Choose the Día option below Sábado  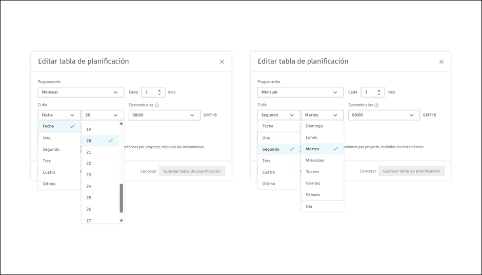click(x=309, y=207)
